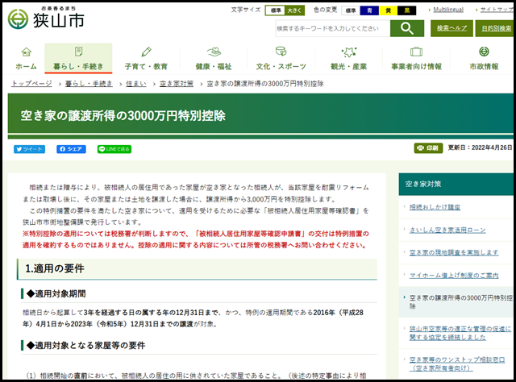Open the 健康・福祉 menu label
The image size is (516, 382).
click(214, 66)
